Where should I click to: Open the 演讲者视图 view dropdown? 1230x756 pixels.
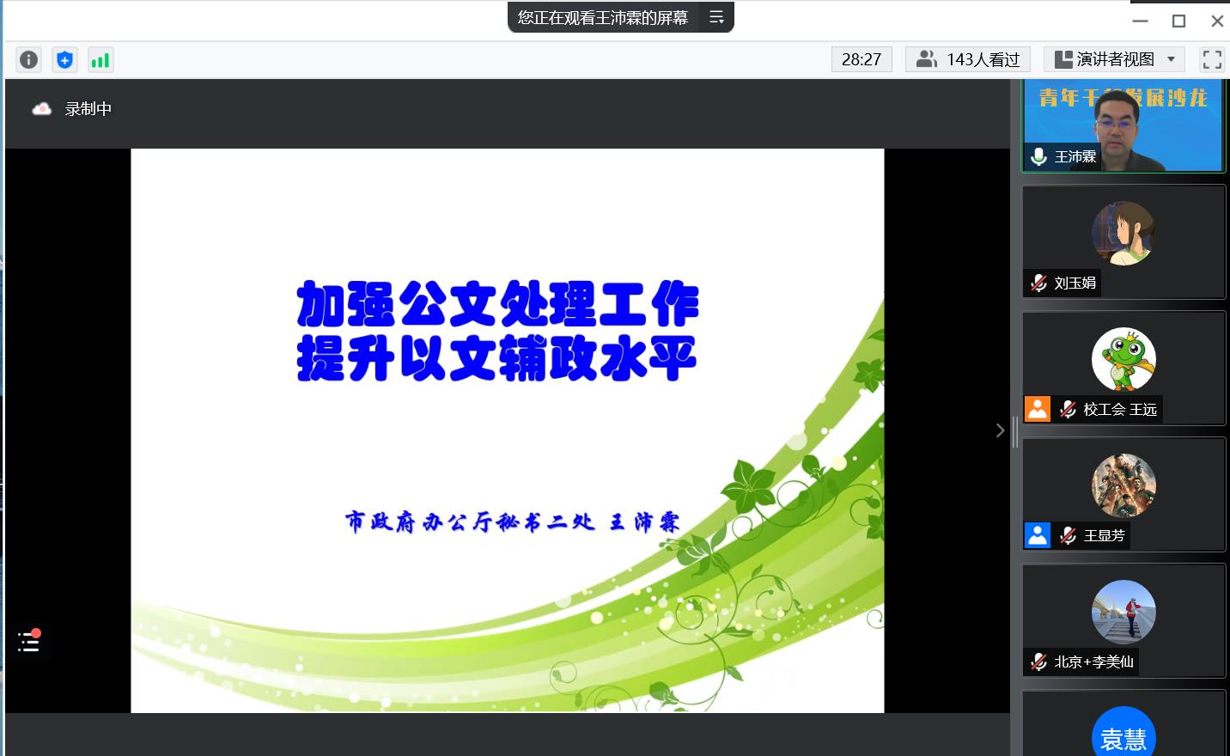coord(1114,59)
